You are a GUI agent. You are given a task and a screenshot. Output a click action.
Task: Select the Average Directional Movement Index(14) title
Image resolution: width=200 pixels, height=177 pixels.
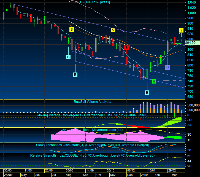(x=92, y=130)
